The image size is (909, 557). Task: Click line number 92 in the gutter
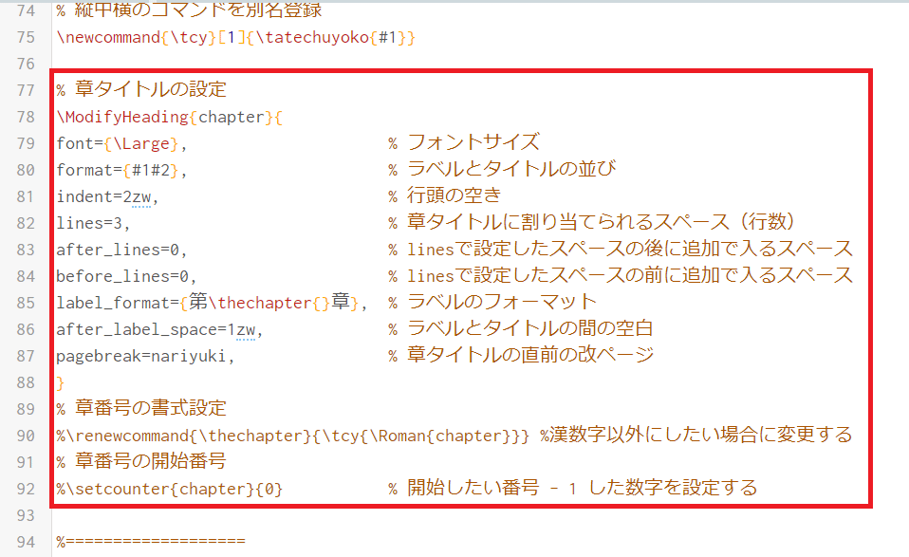26,490
